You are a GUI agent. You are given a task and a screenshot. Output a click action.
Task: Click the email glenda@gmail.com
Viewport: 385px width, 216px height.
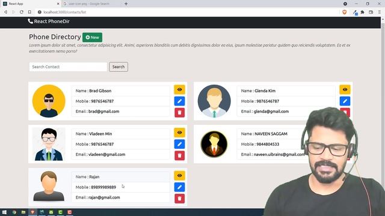(x=271, y=112)
